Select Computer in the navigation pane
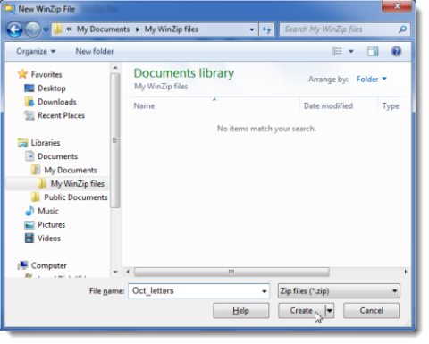The image size is (429, 344). pos(49,265)
